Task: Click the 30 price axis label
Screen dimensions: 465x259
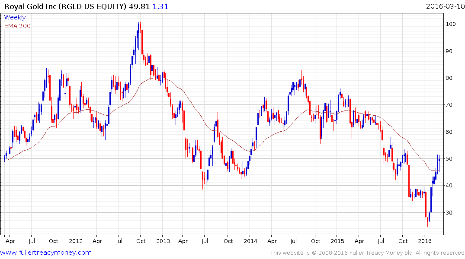Action: (449, 212)
